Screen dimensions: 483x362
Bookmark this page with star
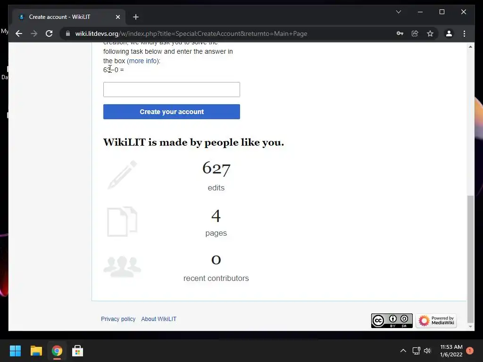tap(430, 33)
